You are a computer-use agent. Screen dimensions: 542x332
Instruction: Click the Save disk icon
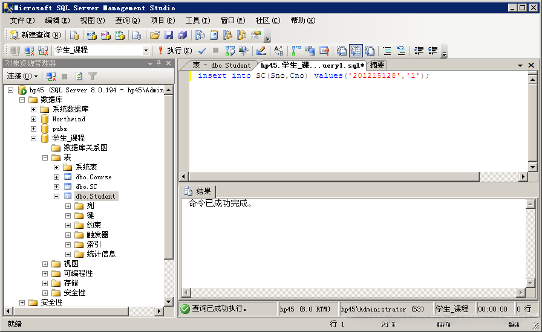[169, 35]
